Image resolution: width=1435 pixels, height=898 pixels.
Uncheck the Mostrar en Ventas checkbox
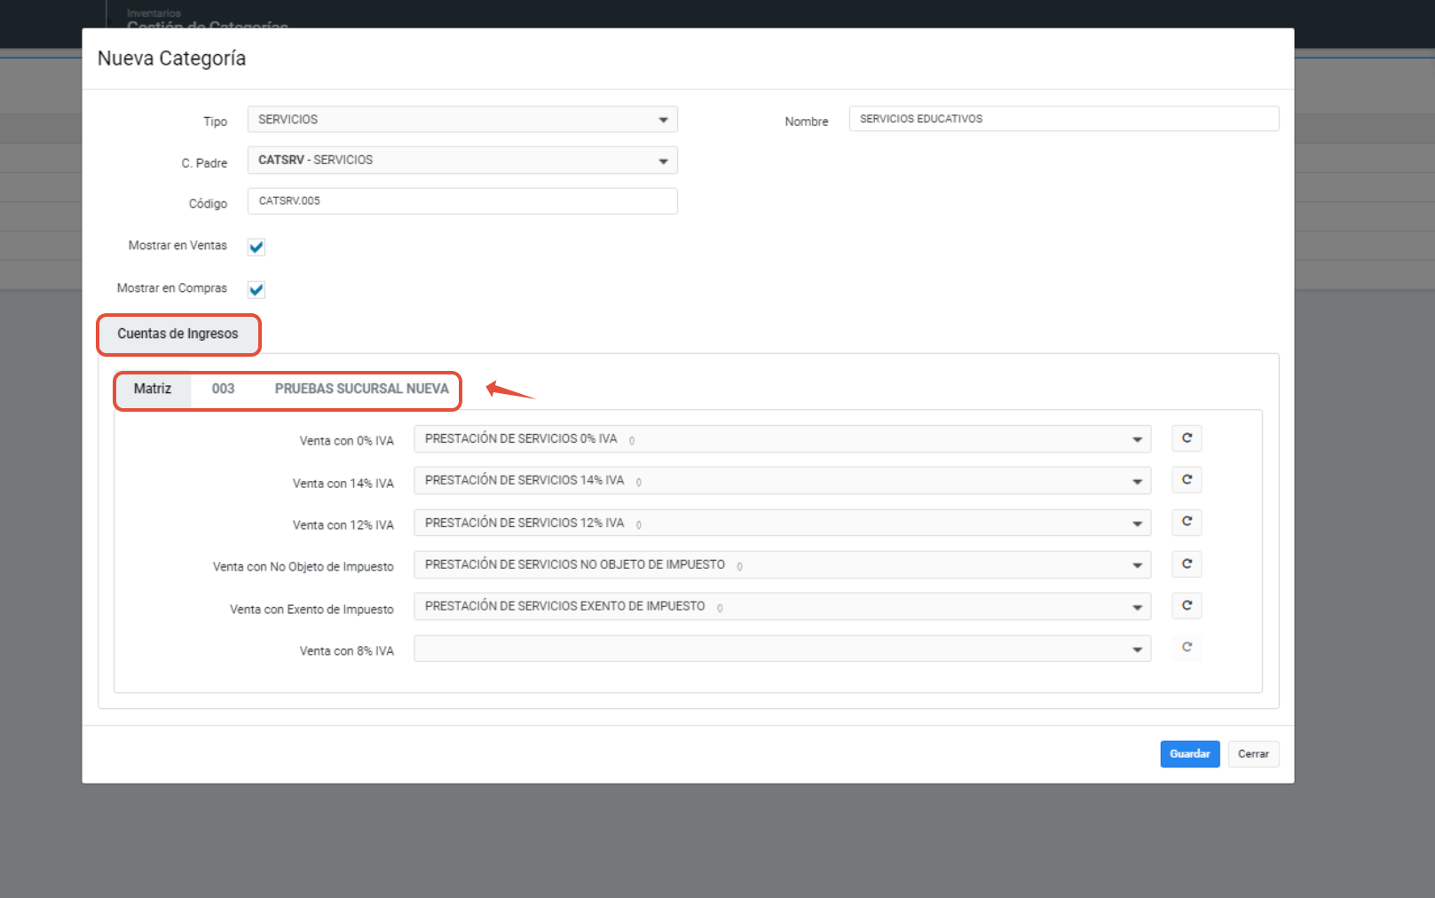256,247
